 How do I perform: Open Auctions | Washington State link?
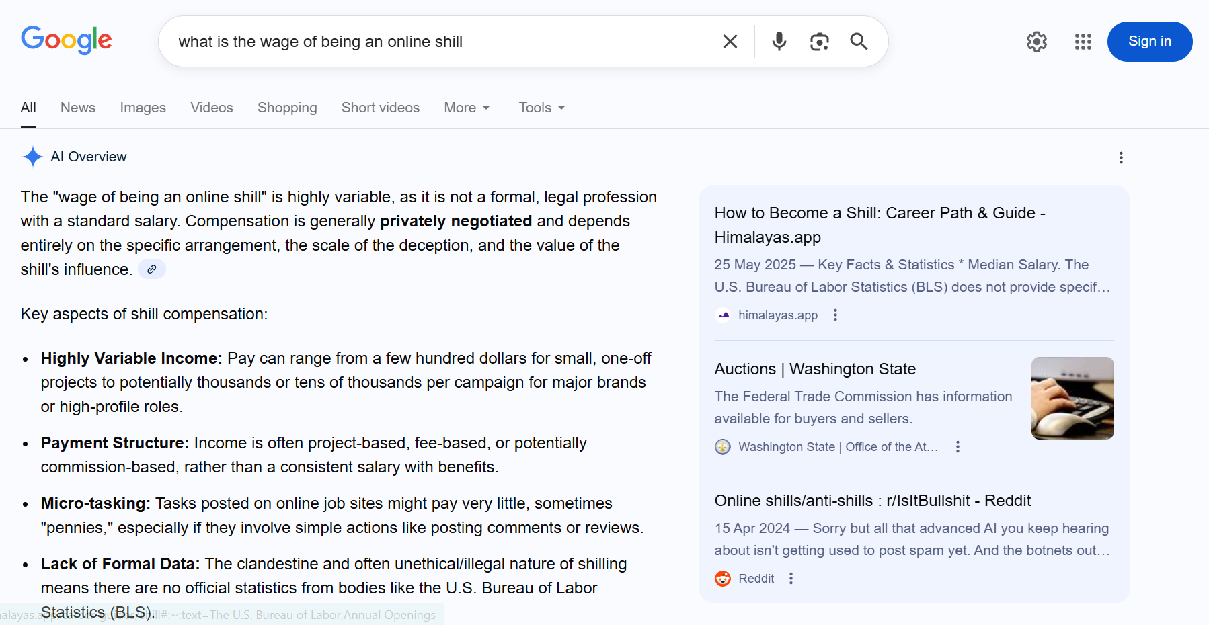815,369
